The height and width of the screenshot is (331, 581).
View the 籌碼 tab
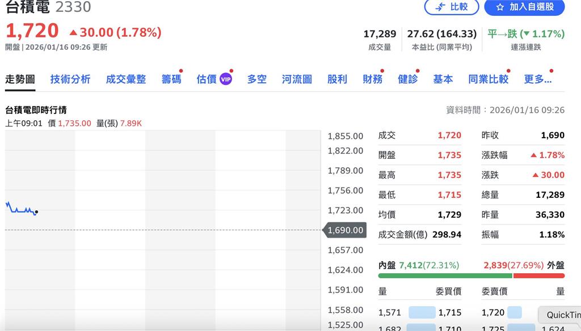[171, 79]
